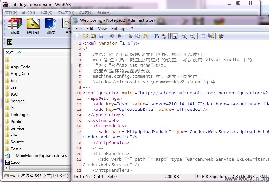Open WinRAR 文件(F) menu
This screenshot has height=182, width=269.
(11, 13)
